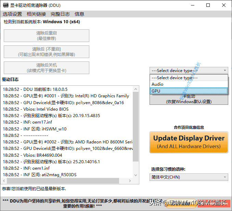This screenshot has width=232, height=211.
Task: Click the 选择您习惯的语种 label
Action: pyautogui.click(x=168, y=169)
